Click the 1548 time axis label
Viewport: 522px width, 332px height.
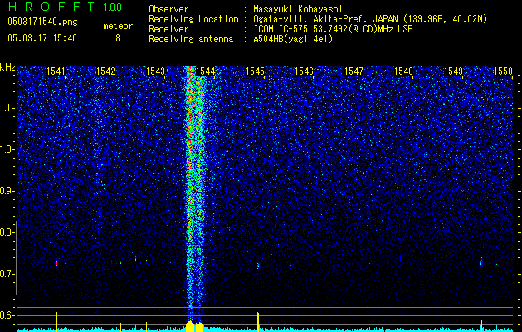(x=404, y=71)
